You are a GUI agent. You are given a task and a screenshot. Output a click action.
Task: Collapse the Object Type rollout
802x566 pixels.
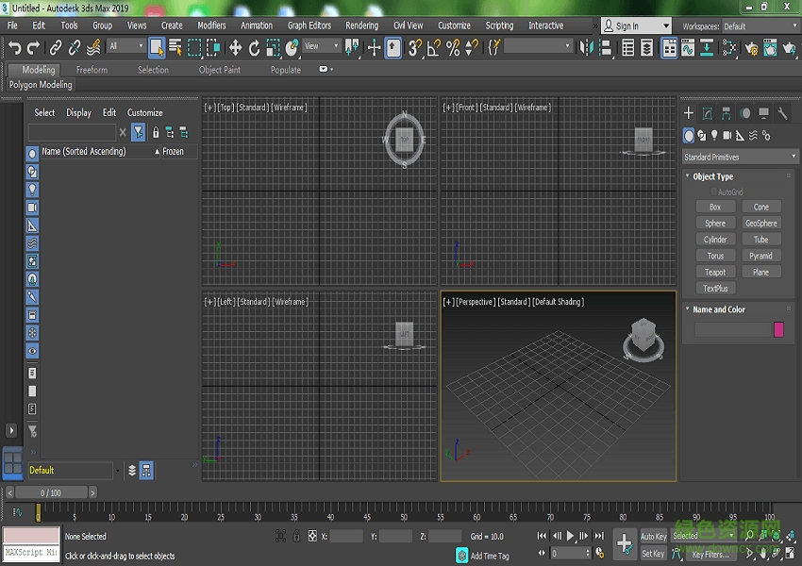click(x=712, y=176)
